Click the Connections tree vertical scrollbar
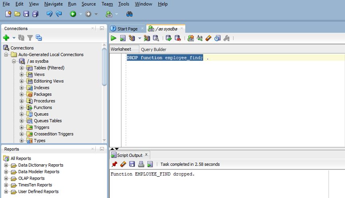345x198 pixels. pos(104,67)
